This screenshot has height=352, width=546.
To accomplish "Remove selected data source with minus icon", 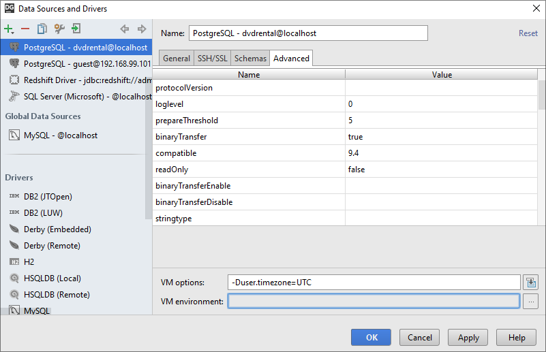I will click(25, 29).
